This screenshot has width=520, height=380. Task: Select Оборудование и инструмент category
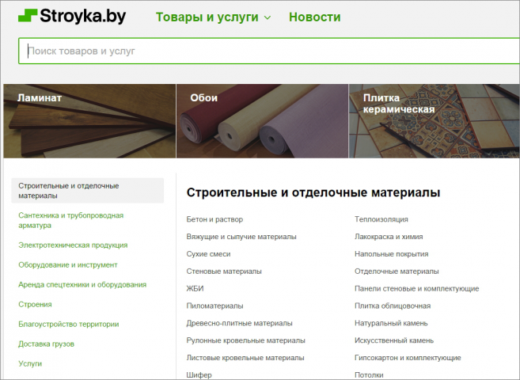tap(68, 265)
